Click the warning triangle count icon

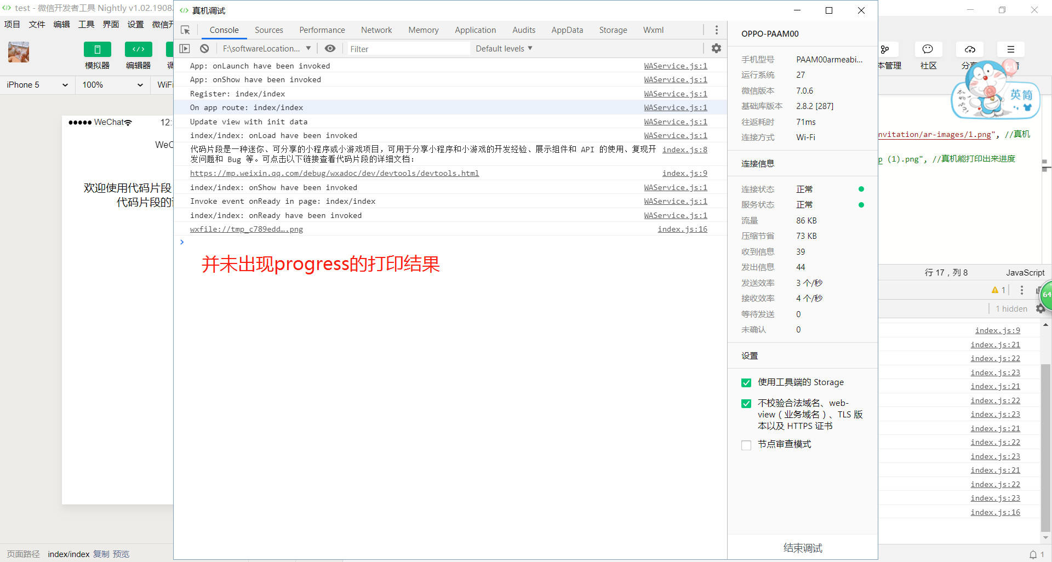998,290
